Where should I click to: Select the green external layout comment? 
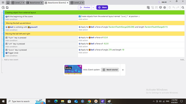[x=95, y=12]
